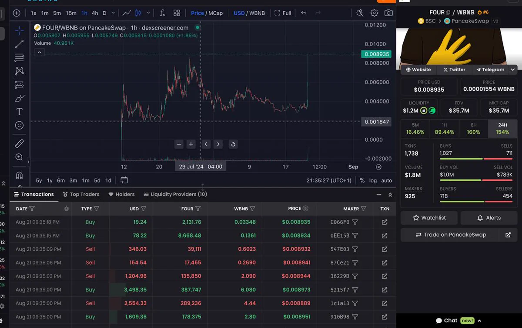Switch chart denomination to WBNB
The image size is (522, 328).
[x=257, y=13]
